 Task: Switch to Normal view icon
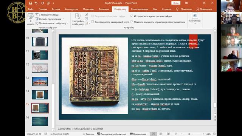[x=153, y=134]
